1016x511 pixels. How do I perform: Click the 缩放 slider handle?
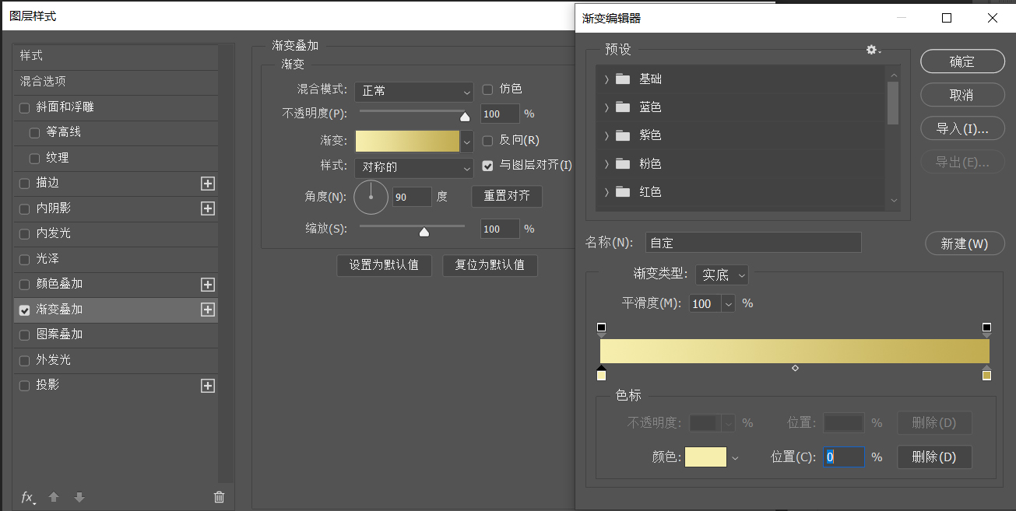(x=424, y=231)
